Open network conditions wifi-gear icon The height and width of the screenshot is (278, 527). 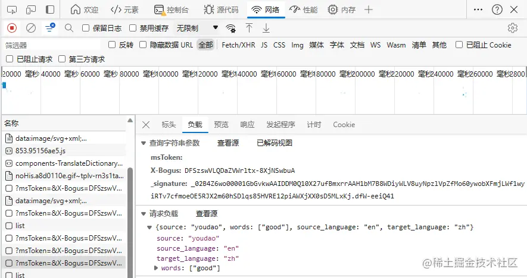(x=231, y=28)
